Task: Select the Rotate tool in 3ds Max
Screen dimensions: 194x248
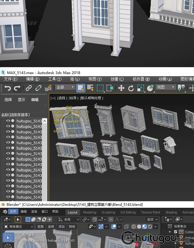Action: (x=131, y=88)
